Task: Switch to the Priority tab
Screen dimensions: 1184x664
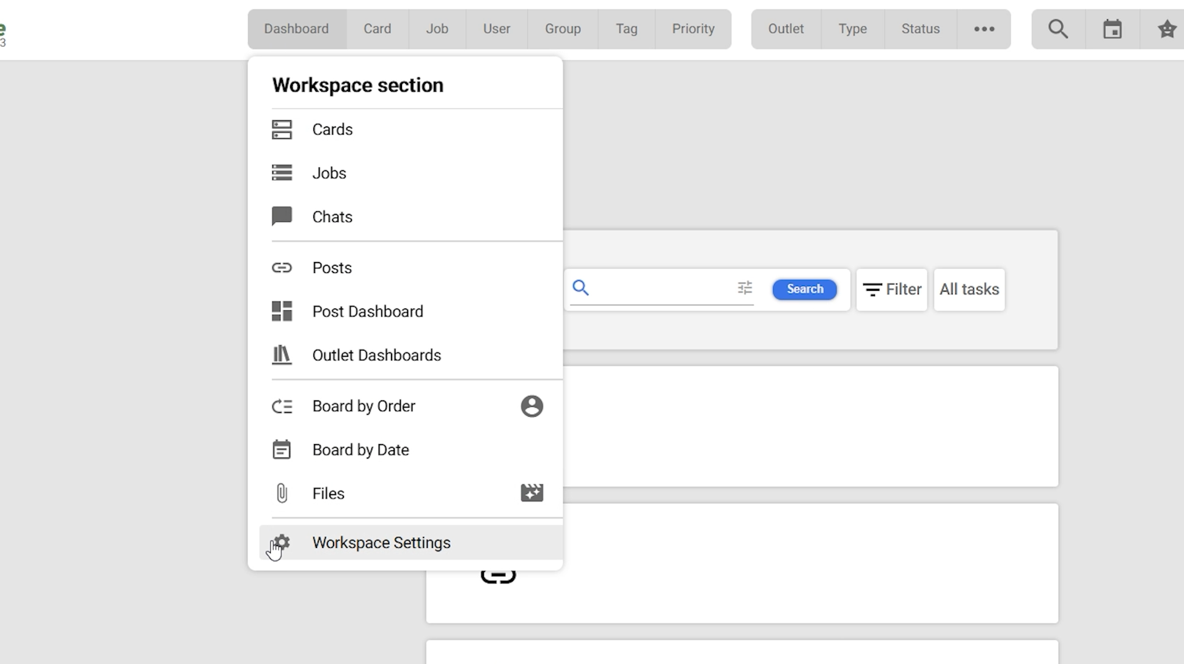Action: pyautogui.click(x=693, y=29)
